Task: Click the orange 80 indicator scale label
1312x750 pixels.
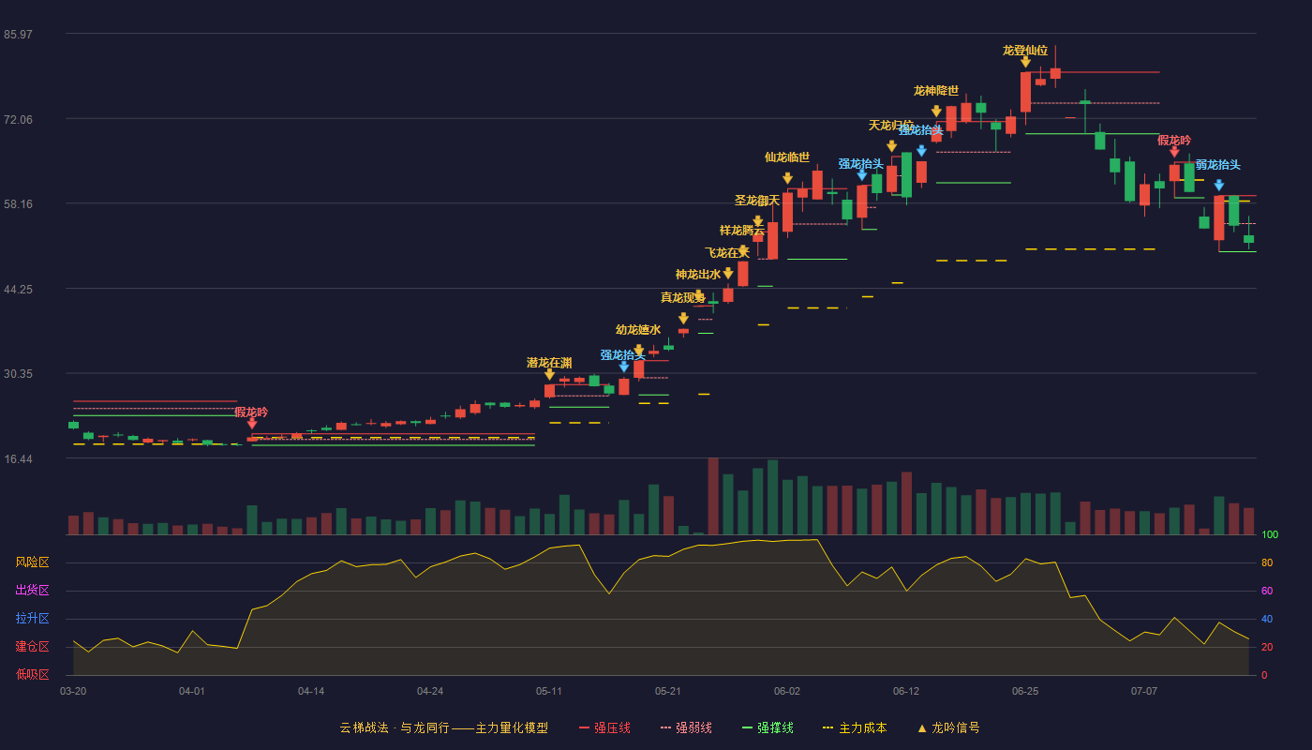Action: [x=1267, y=562]
